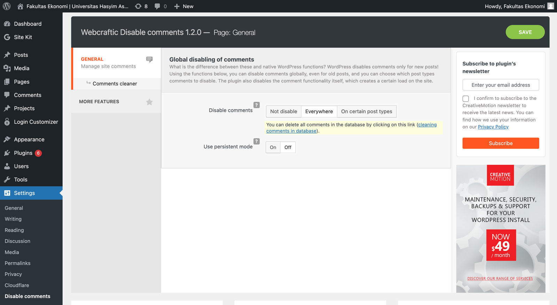
Task: Open the New content menu
Action: point(184,6)
